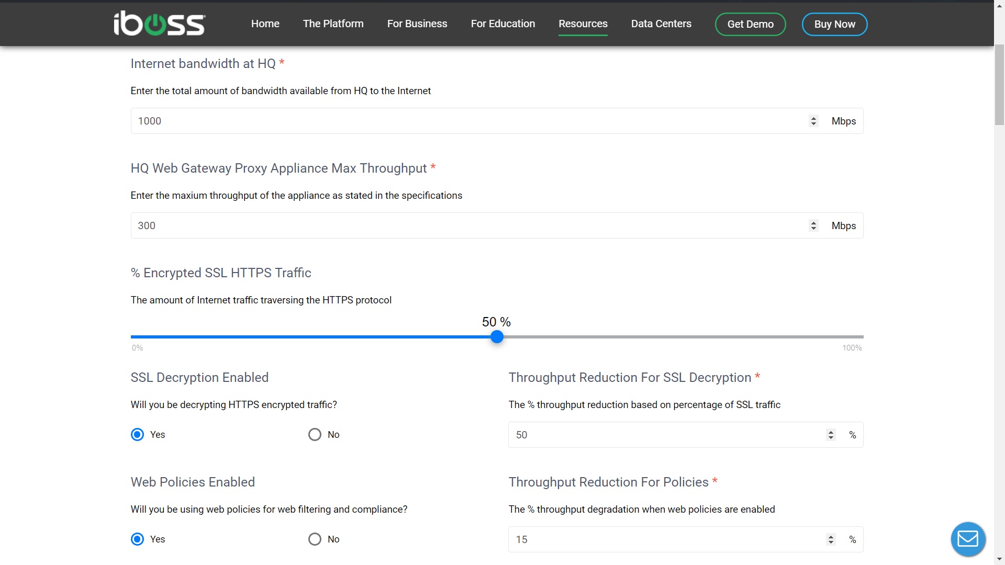
Task: Open the Mbps dropdown for proxy appliance throughput
Action: [x=843, y=225]
